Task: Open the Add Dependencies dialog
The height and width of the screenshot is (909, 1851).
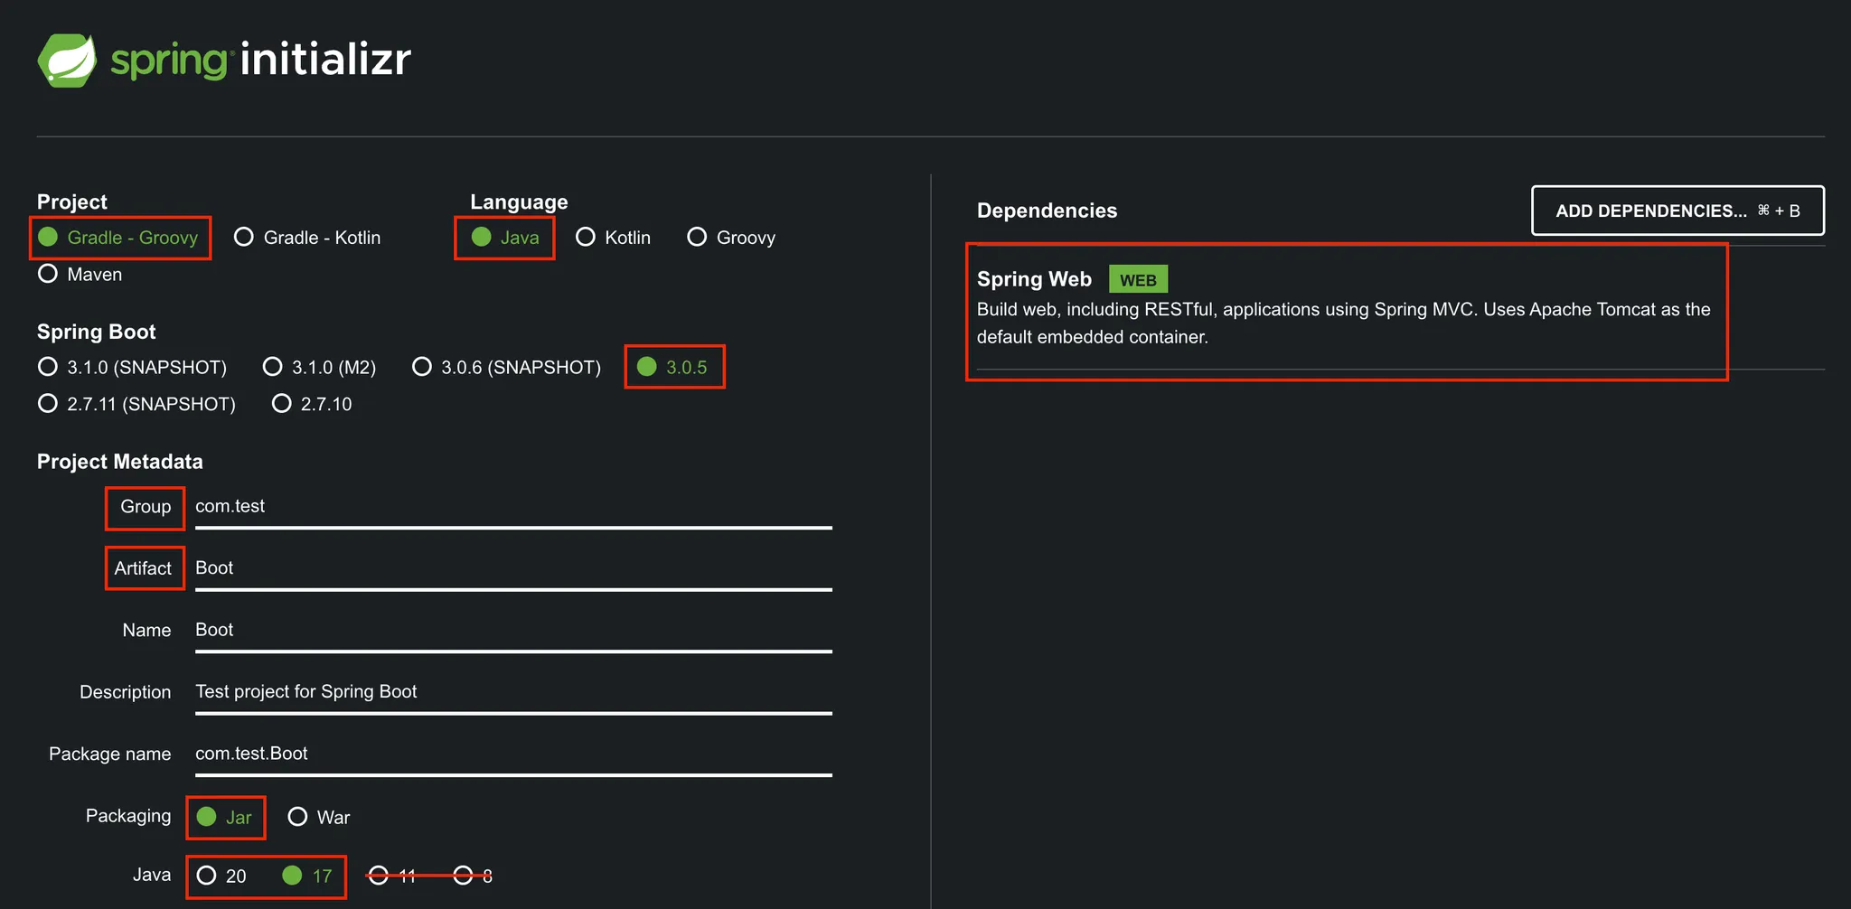Action: pyautogui.click(x=1677, y=211)
